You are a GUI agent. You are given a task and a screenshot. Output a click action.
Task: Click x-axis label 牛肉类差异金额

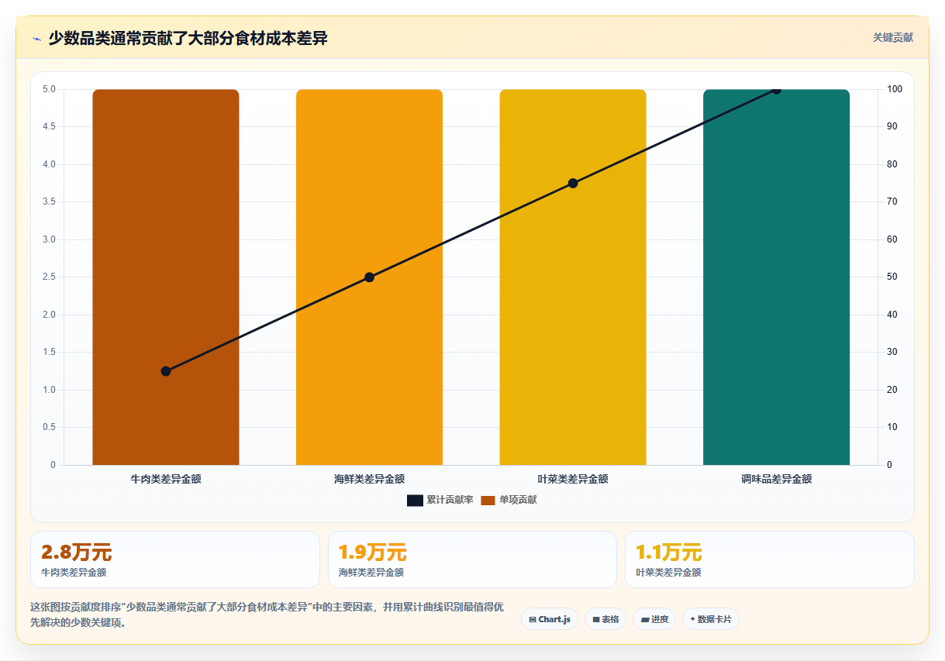[166, 479]
